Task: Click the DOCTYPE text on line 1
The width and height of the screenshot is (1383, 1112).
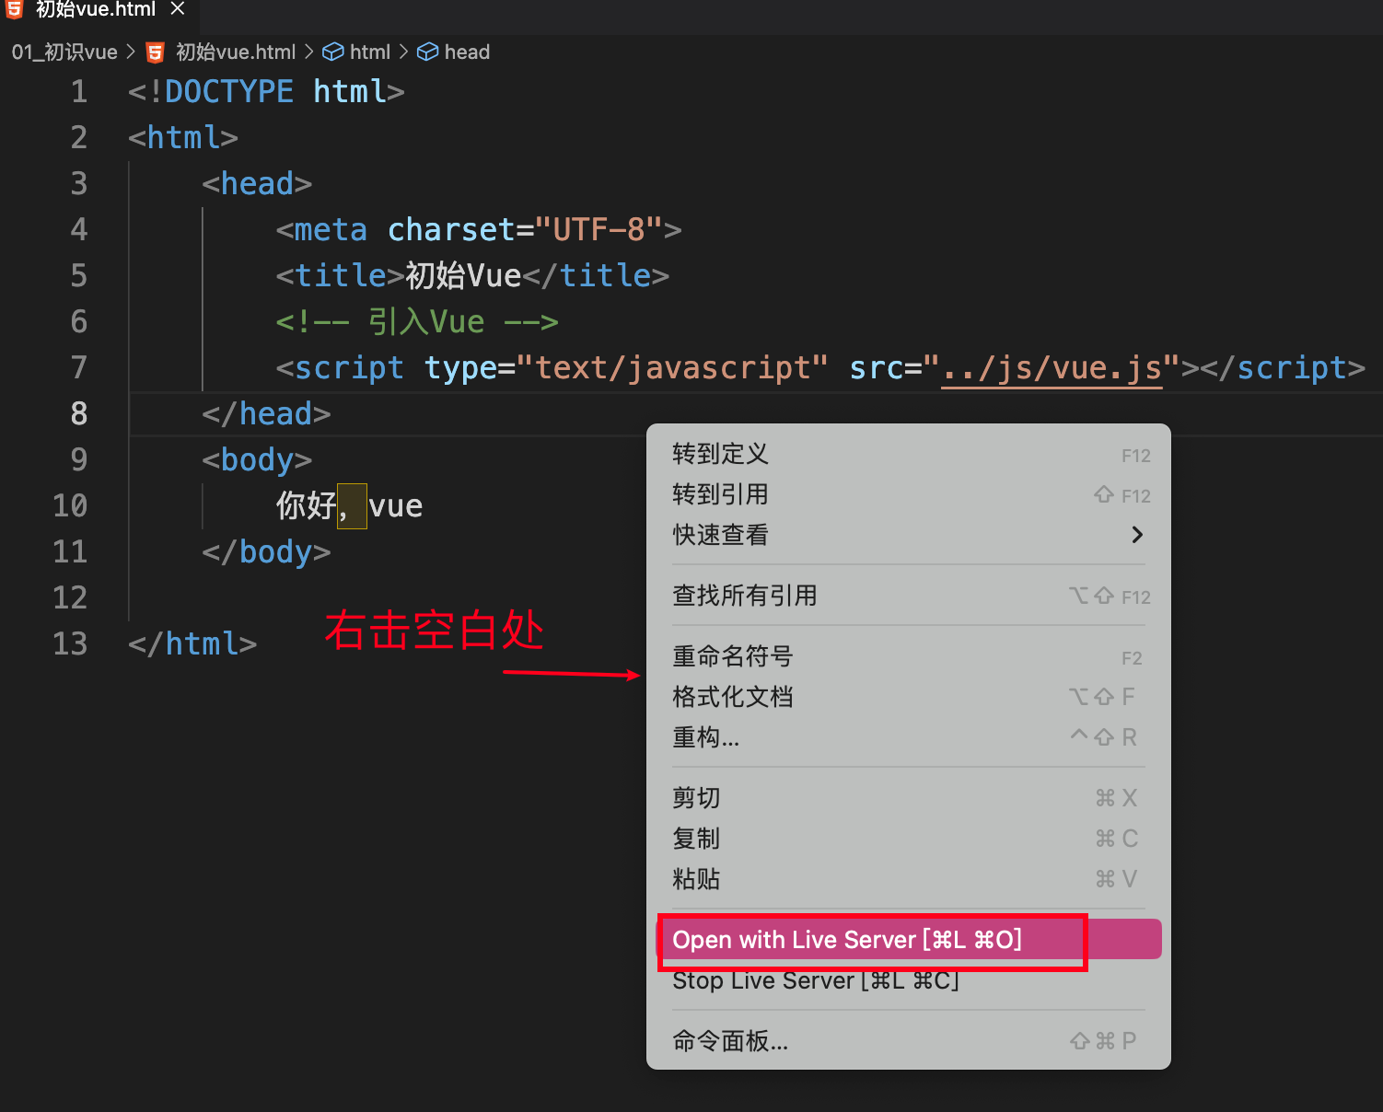Action: 229,91
